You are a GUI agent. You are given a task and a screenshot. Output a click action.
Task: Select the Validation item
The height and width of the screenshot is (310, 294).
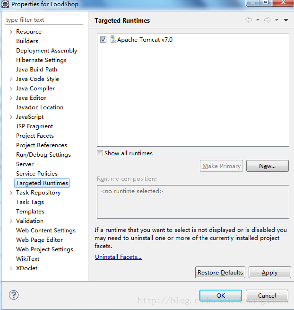(x=30, y=221)
